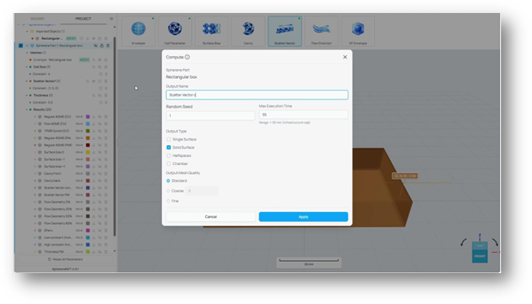This screenshot has height=304, width=532.
Task: Click the Max Execution Time field
Action: click(x=303, y=115)
